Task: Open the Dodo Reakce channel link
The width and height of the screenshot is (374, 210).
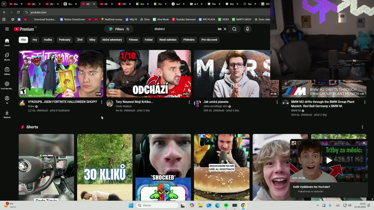Action: pos(124,106)
